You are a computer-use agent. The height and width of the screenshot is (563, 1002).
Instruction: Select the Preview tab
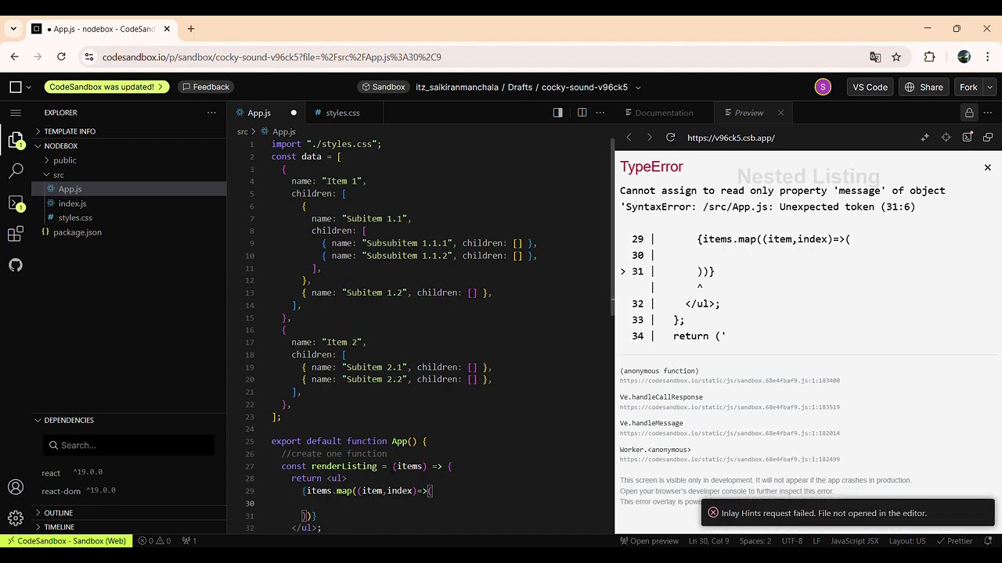(749, 113)
